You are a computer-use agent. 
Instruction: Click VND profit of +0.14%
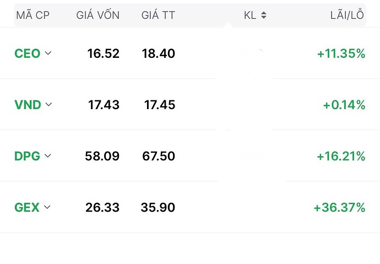[x=345, y=105]
